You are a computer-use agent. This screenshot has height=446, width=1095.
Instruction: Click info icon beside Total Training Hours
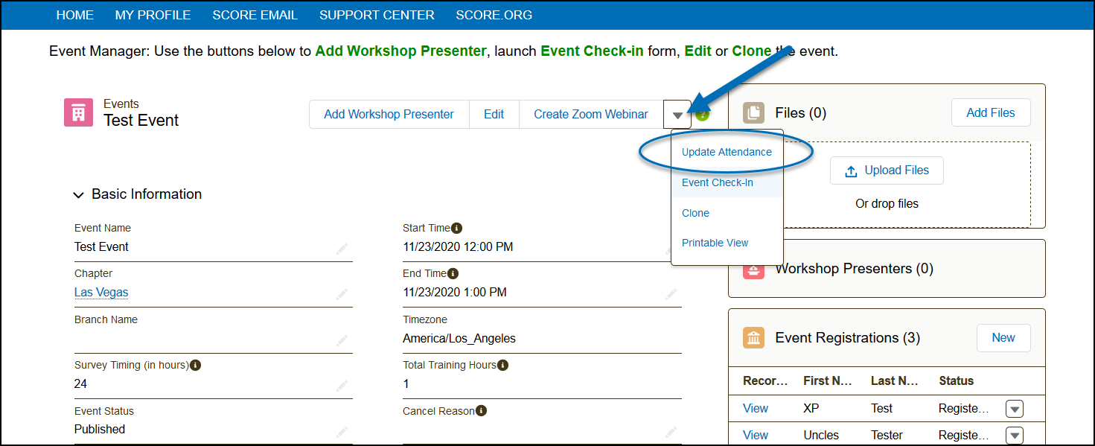click(502, 365)
